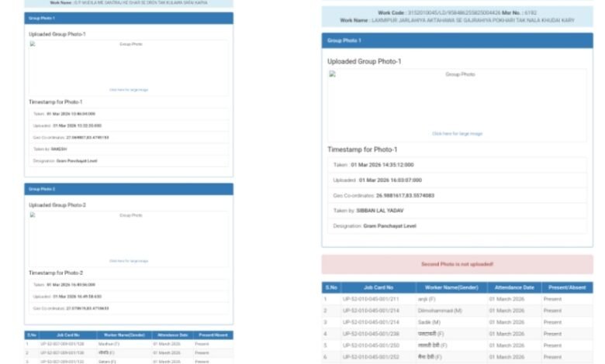Screen dimensions: 605x364
Task: Click Work Code banner above right panel
Action: (x=457, y=16)
